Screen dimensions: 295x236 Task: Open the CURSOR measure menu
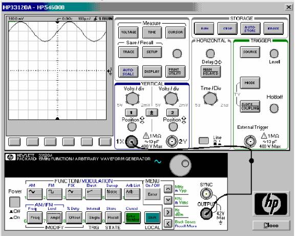click(x=175, y=32)
